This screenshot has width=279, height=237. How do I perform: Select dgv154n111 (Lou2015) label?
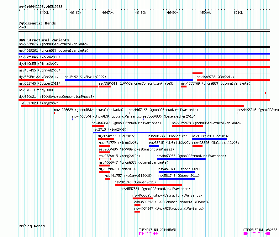pos(117,136)
